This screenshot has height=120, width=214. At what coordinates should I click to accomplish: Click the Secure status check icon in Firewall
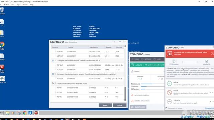coord(132,65)
